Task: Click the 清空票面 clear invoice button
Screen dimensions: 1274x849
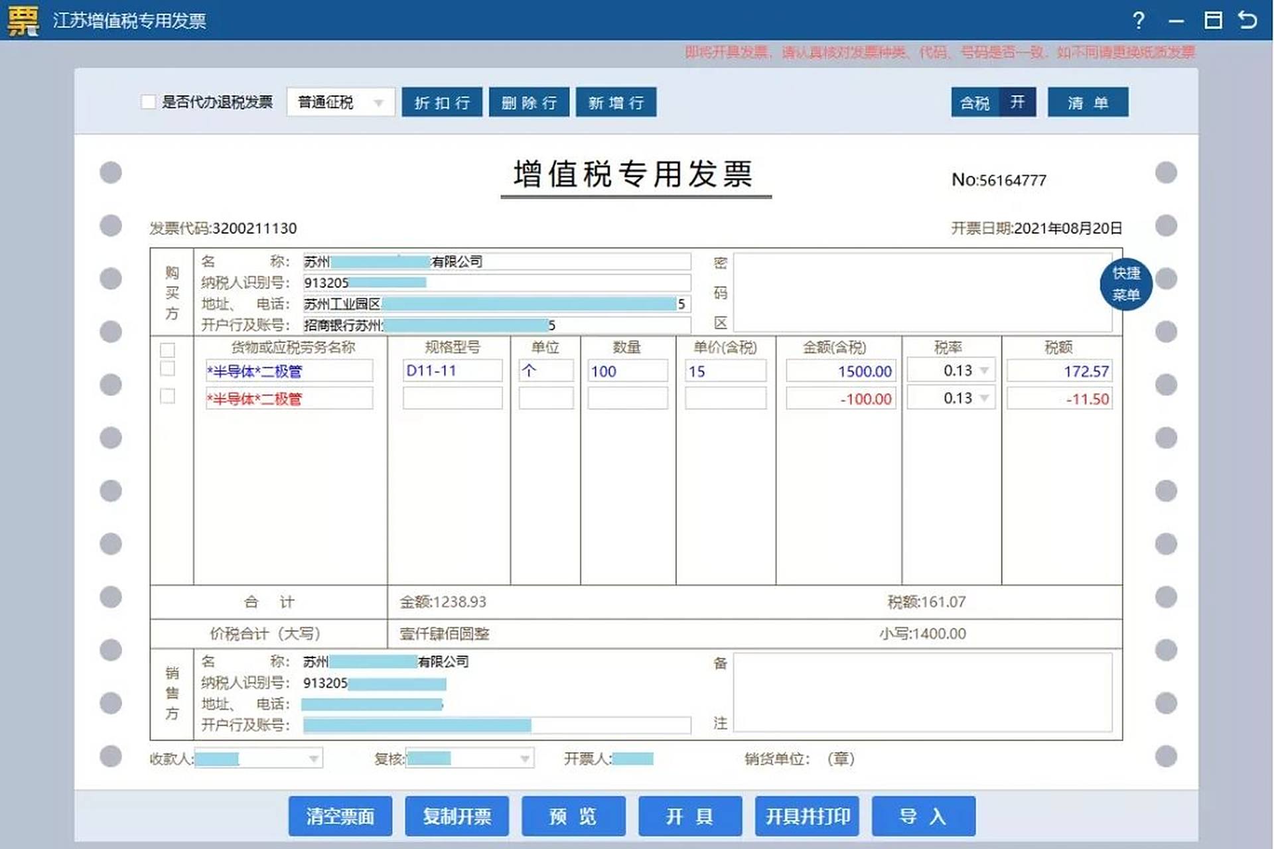Action: (x=340, y=816)
